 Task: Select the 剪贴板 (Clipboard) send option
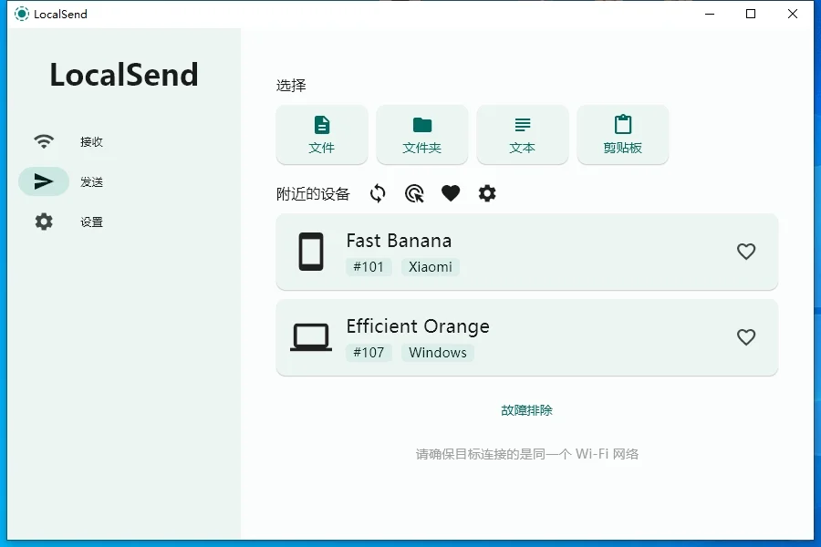(x=622, y=134)
